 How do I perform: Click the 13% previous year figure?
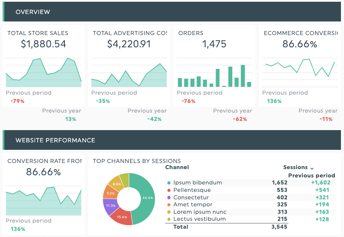pos(71,119)
